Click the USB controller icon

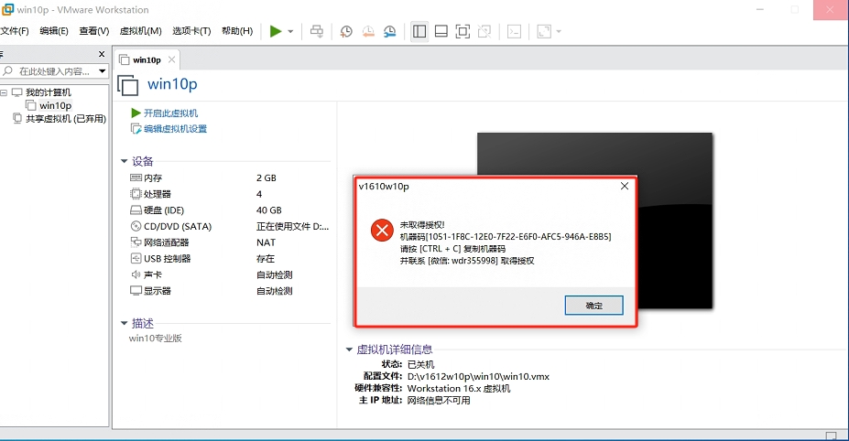point(136,259)
